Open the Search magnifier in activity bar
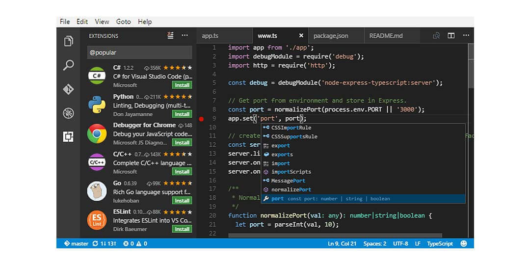 (68, 65)
